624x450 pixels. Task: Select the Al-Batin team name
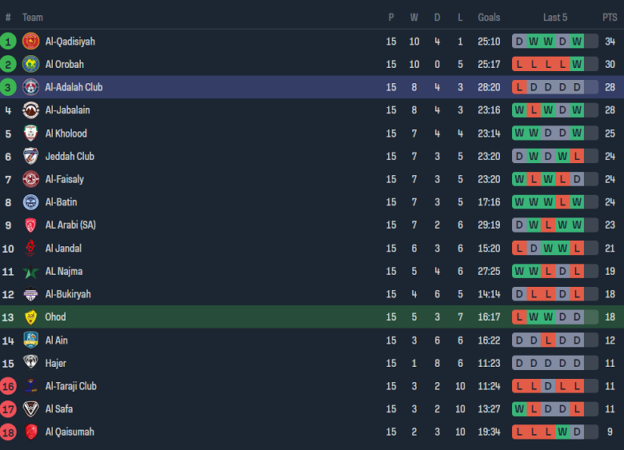click(x=61, y=202)
